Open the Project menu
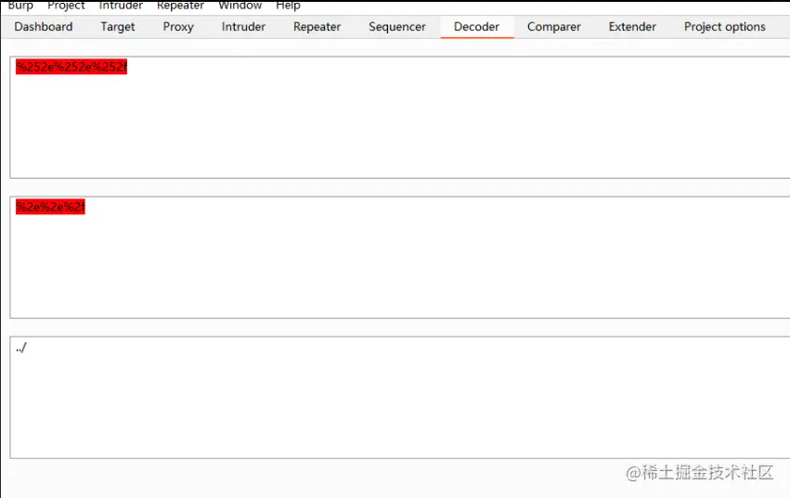The height and width of the screenshot is (498, 790). tap(66, 6)
